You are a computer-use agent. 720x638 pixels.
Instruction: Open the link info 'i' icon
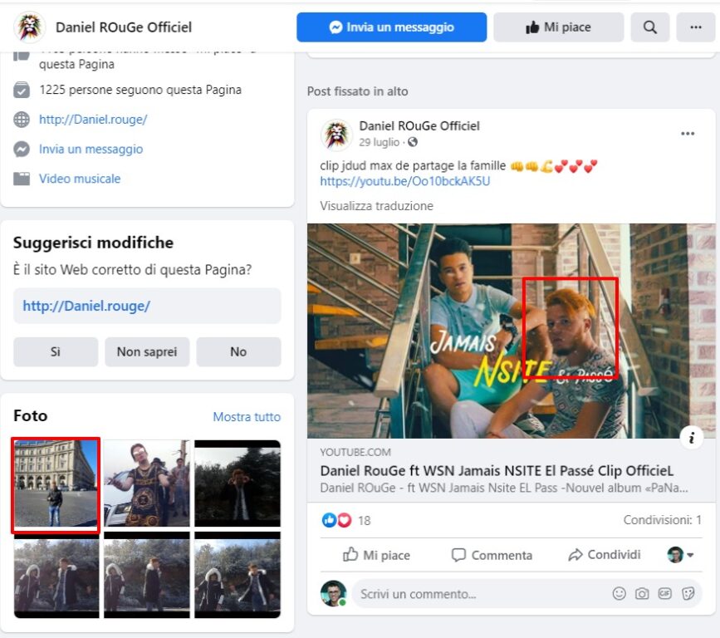(692, 438)
